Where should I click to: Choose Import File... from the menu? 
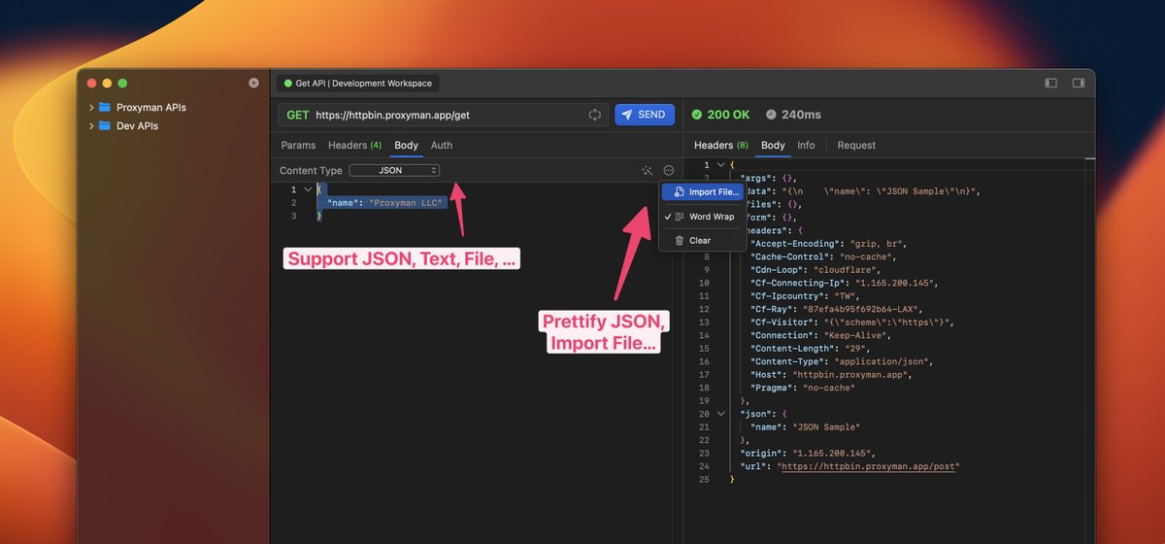tap(702, 192)
